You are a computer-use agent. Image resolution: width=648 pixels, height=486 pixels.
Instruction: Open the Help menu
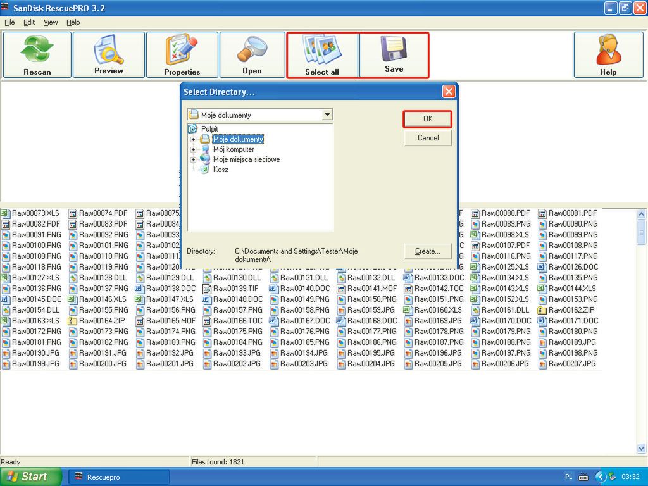[x=73, y=22]
